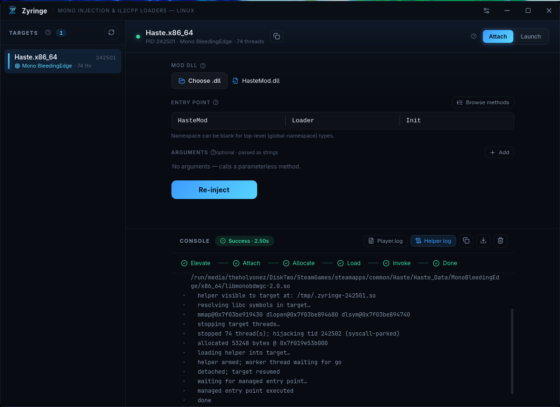Show help for the MOD DLL label
Screen dimensions: 560x407
(203, 66)
